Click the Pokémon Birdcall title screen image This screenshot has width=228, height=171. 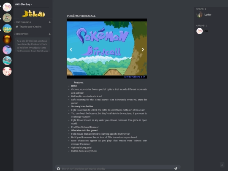pyautogui.click(x=107, y=49)
